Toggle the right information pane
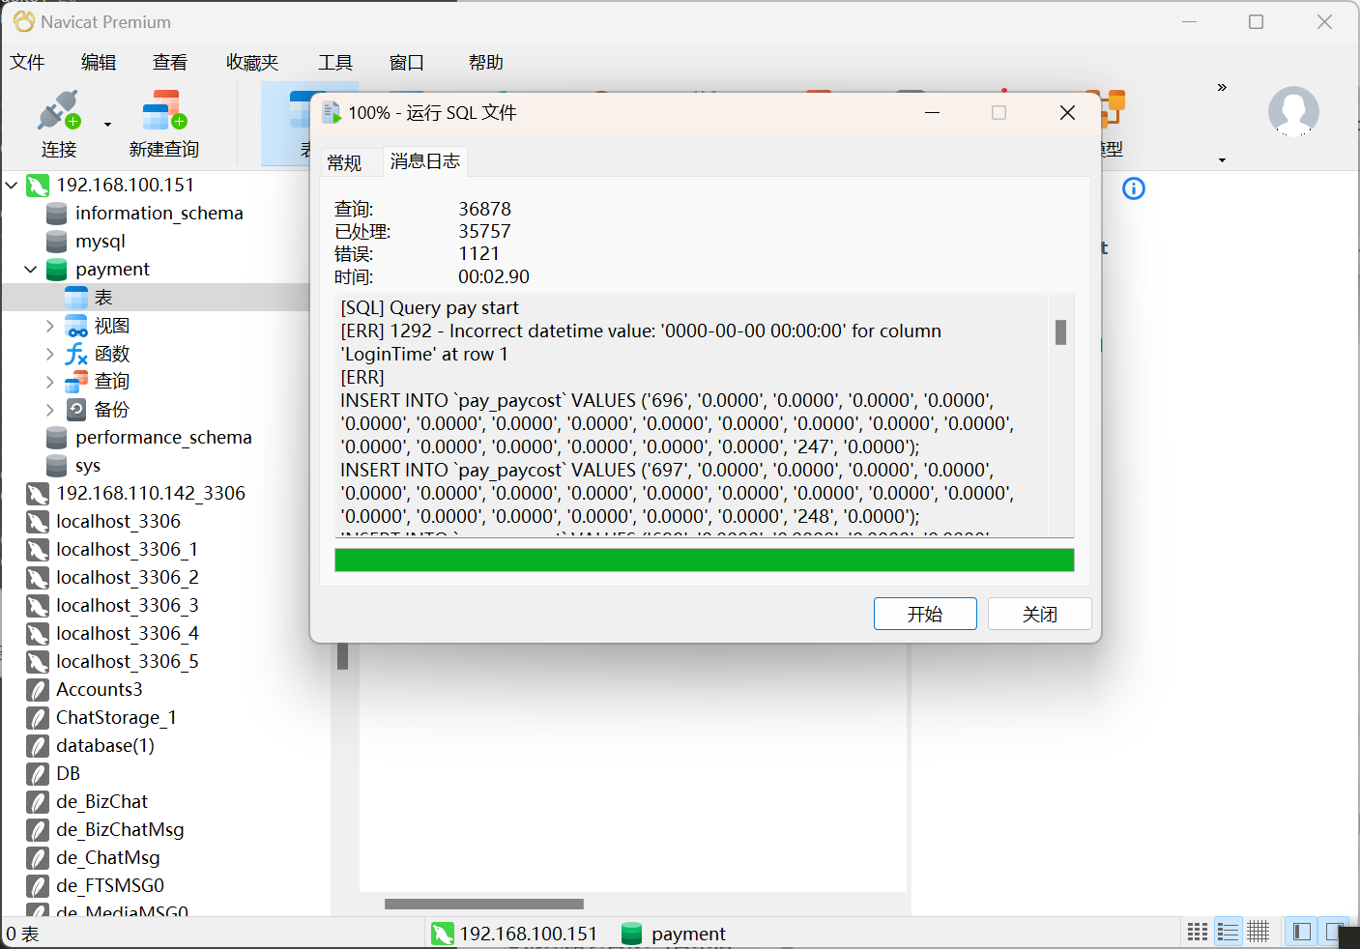 click(1335, 932)
